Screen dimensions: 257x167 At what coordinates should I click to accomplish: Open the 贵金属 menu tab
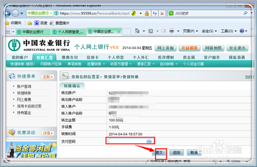click(x=189, y=57)
